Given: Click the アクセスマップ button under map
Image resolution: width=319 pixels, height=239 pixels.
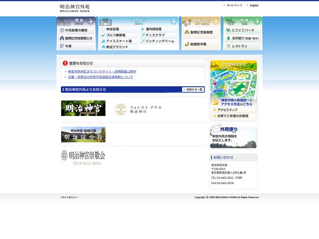Looking at the screenshot, I should click(x=233, y=110).
